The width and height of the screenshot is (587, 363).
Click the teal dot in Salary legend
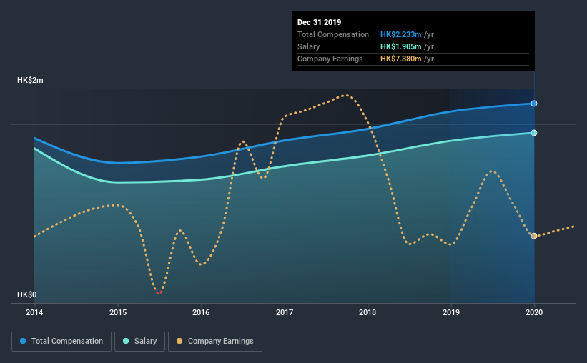tap(126, 341)
